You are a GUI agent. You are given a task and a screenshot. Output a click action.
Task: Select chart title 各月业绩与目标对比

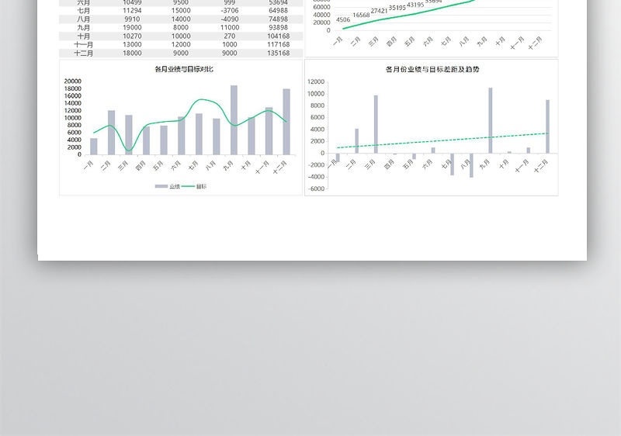coord(184,70)
